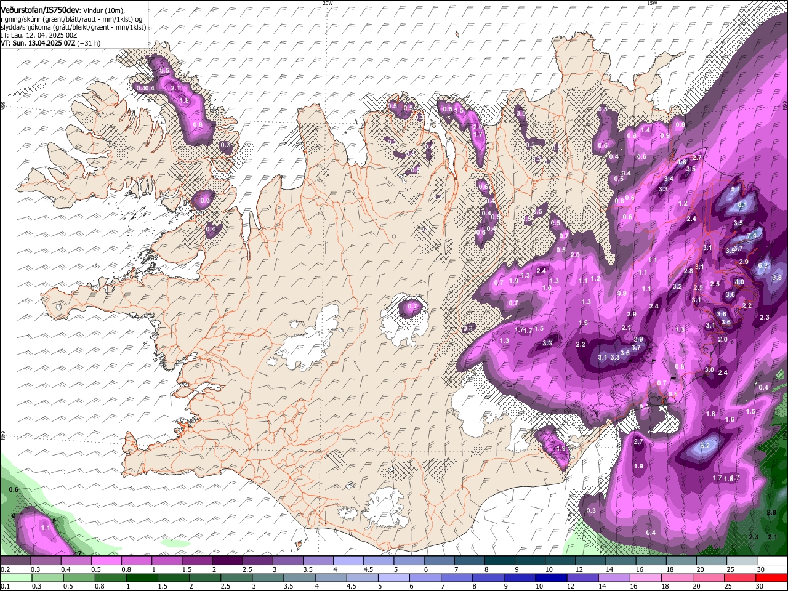Pick the light grey 25–30 swatch, top legend row

[742, 560]
